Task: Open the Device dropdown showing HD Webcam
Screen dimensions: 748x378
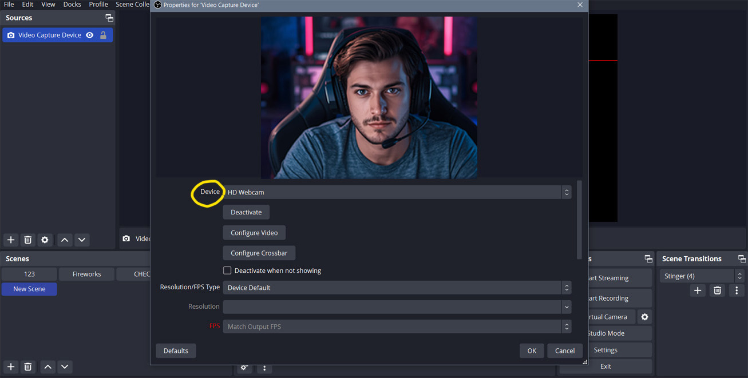Action: [x=397, y=192]
